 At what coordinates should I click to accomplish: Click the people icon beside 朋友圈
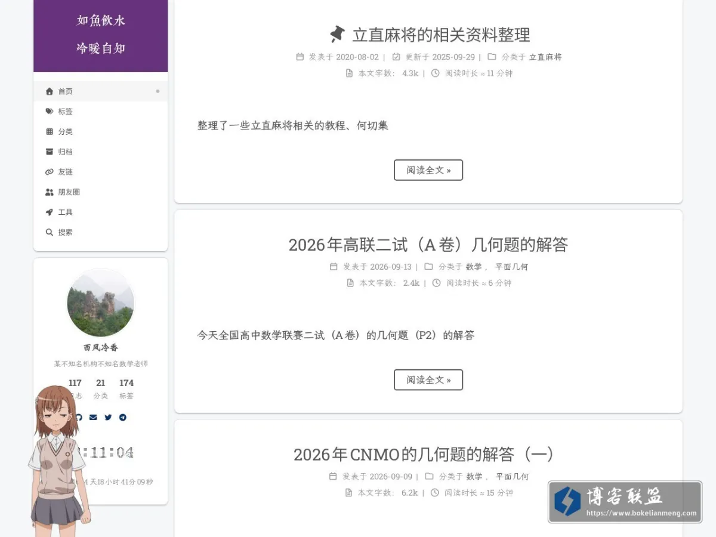(x=50, y=192)
